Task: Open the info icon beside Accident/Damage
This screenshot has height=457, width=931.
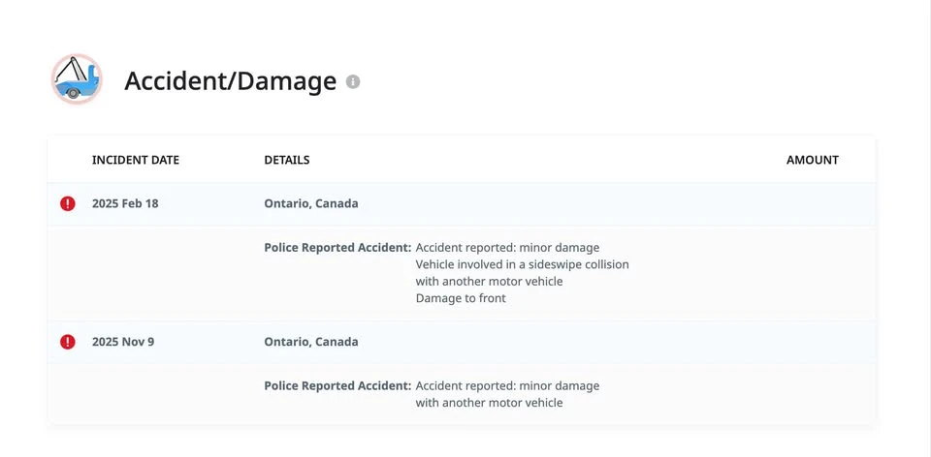Action: point(353,81)
